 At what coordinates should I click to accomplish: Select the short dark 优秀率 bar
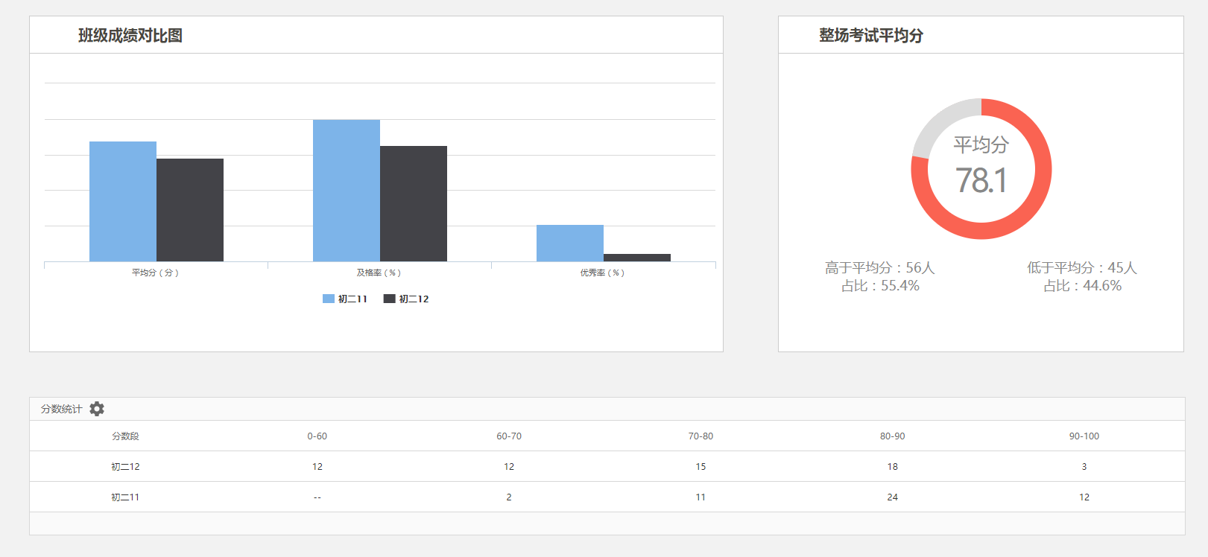(637, 258)
